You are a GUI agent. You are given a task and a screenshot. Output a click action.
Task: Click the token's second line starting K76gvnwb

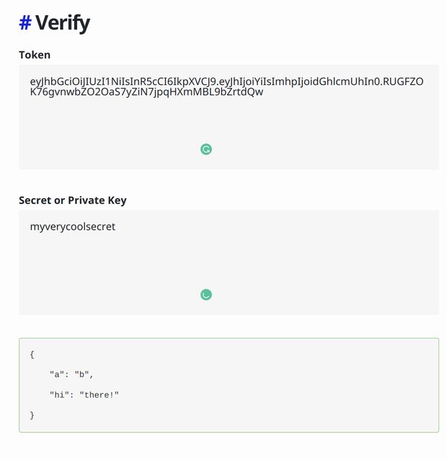pyautogui.click(x=146, y=91)
